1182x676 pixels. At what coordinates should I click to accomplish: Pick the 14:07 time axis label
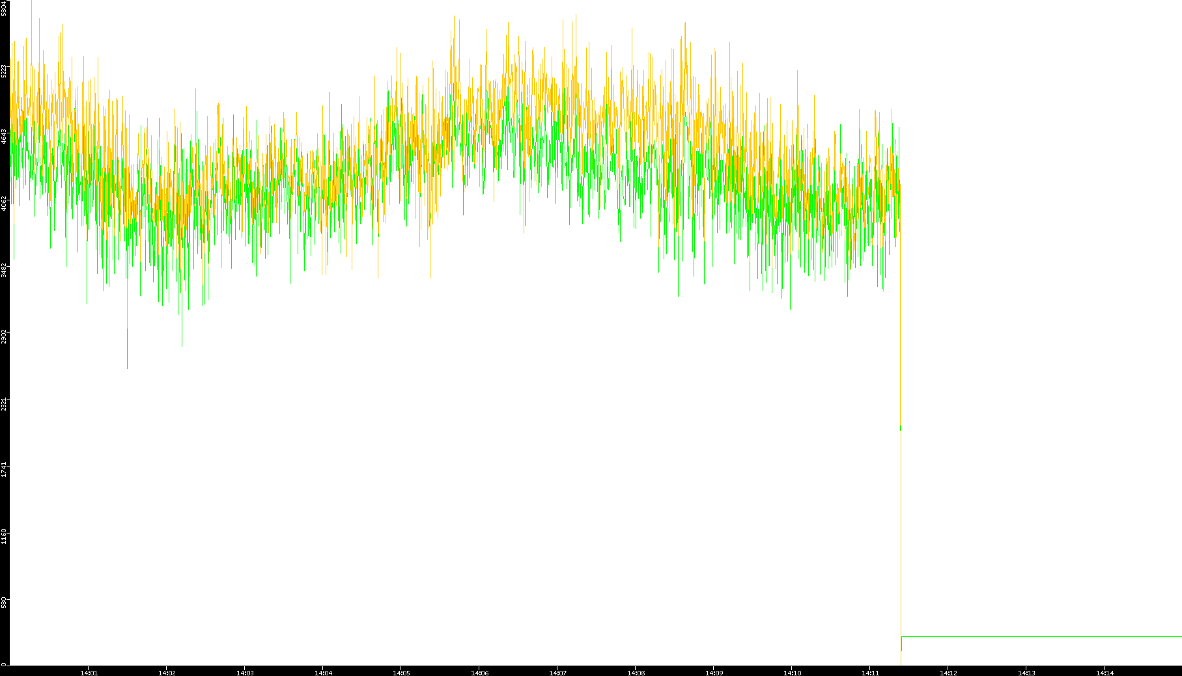557,673
